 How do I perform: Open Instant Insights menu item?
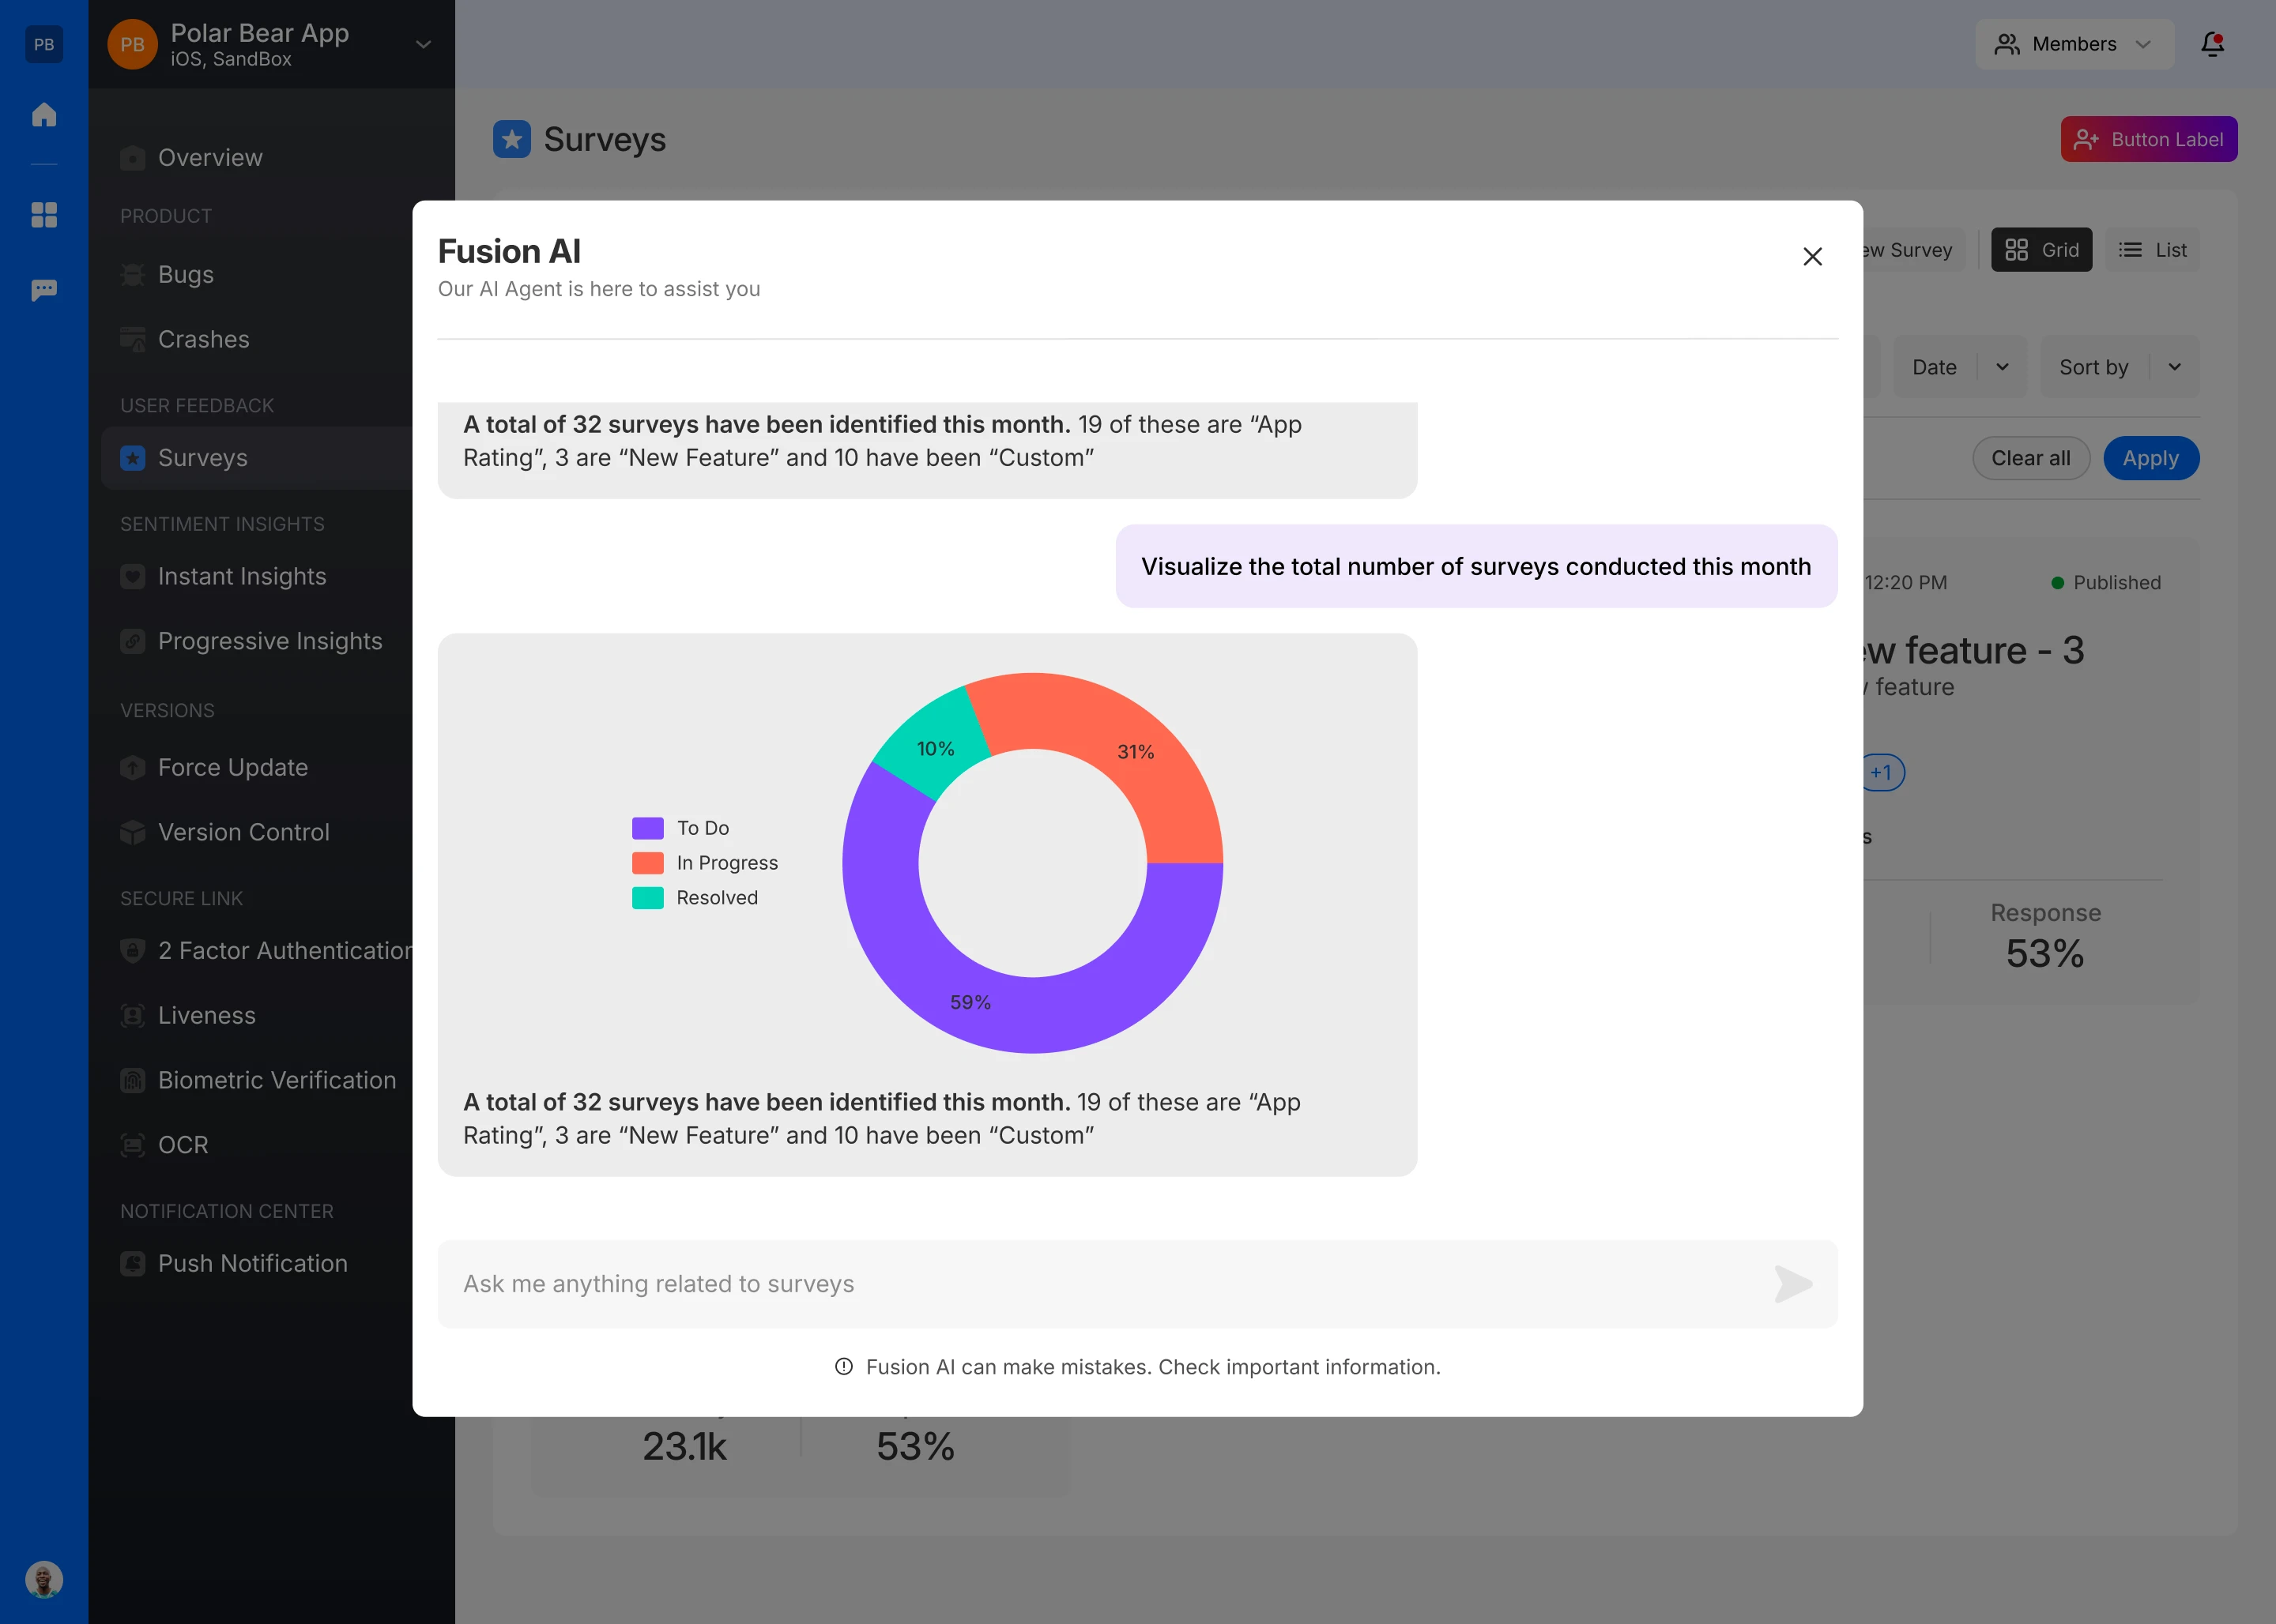pos(242,576)
